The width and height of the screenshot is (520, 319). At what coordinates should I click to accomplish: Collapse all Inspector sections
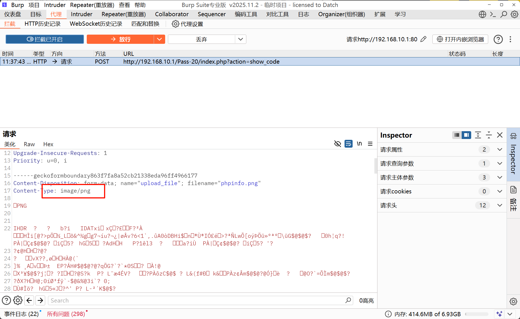pos(489,135)
